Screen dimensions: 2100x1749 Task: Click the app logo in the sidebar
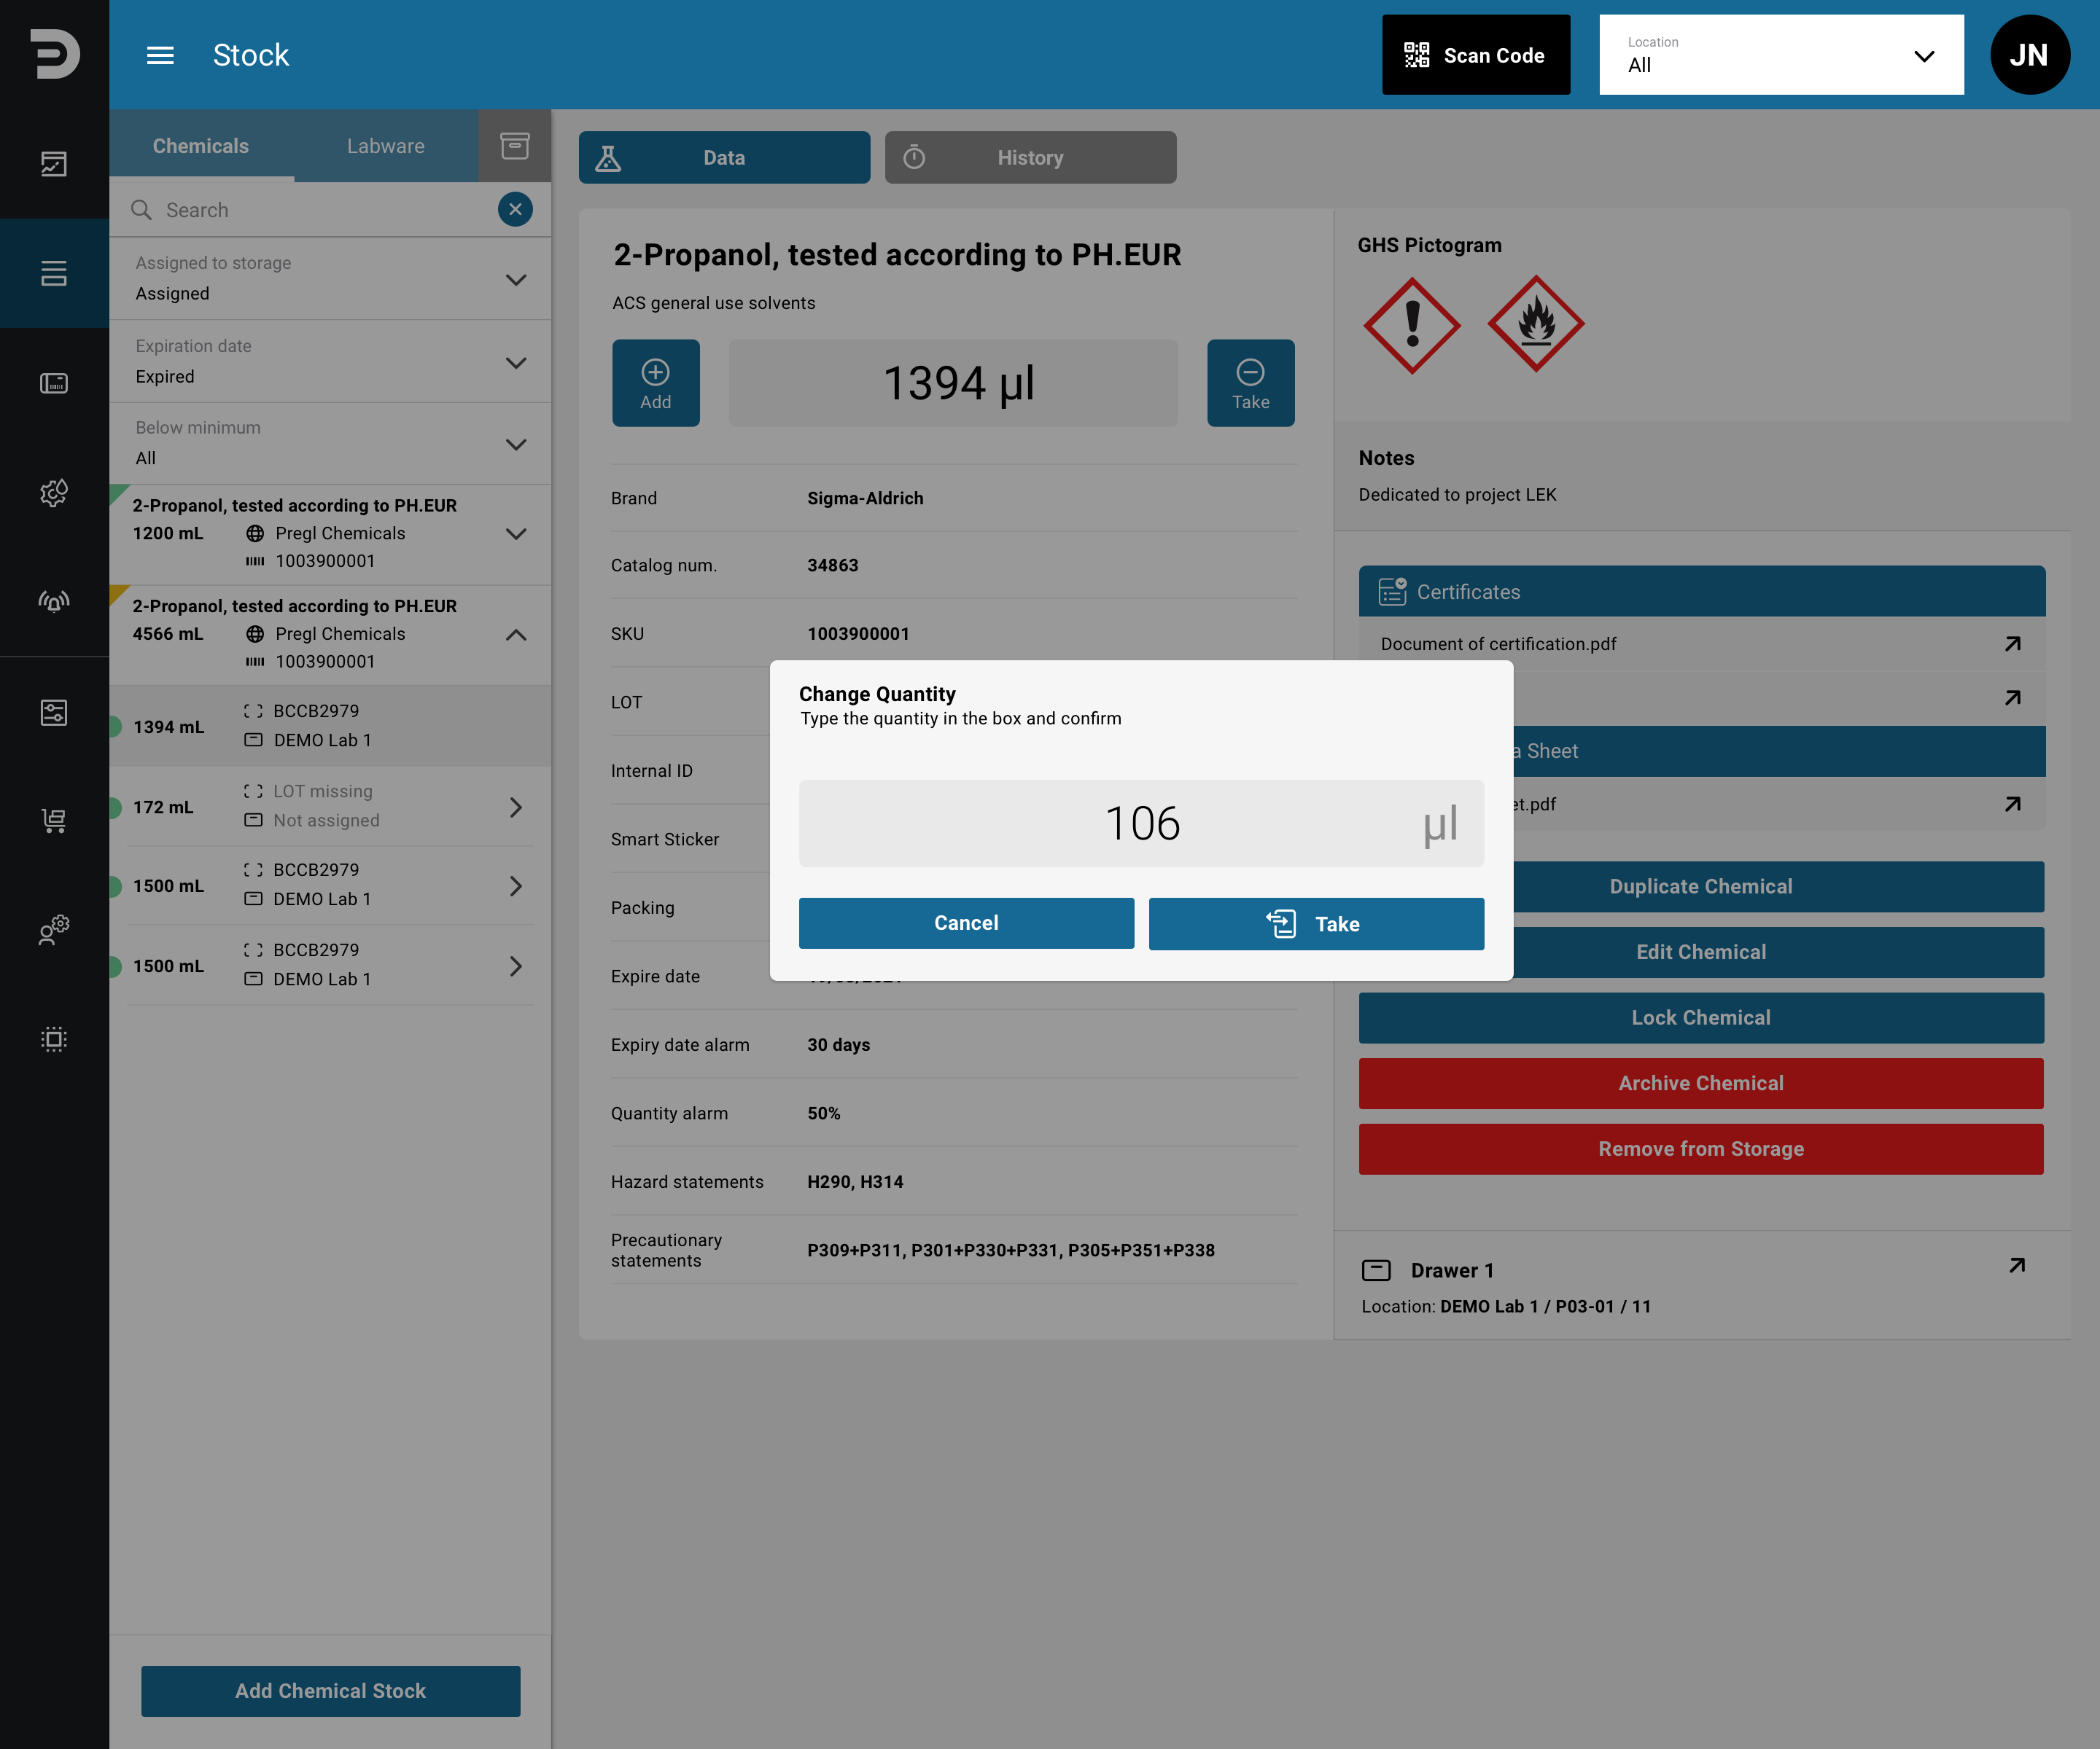coord(54,54)
